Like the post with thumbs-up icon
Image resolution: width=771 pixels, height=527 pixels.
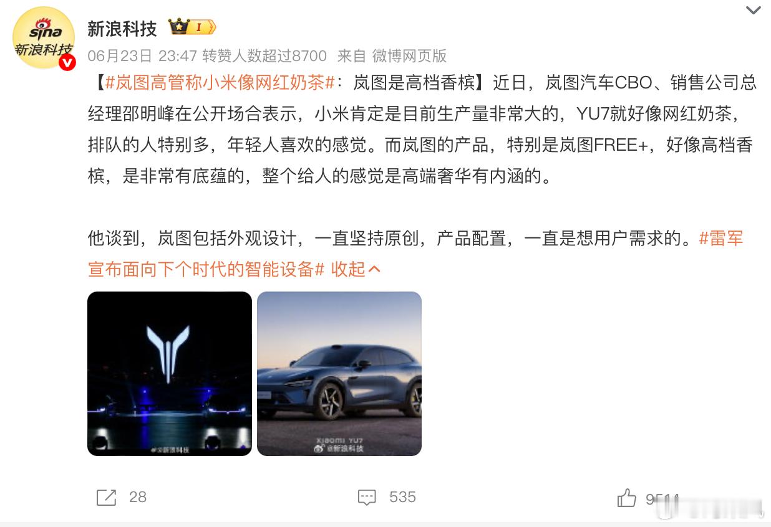click(x=626, y=497)
